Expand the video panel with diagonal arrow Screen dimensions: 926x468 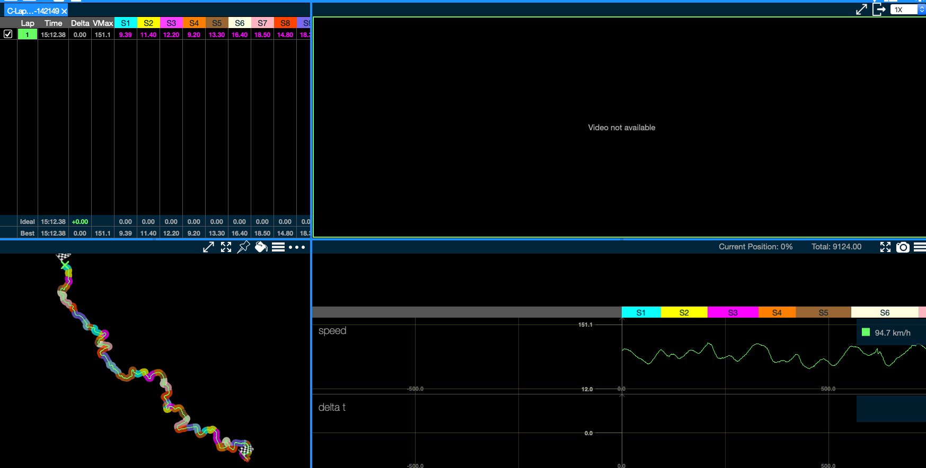pos(861,10)
